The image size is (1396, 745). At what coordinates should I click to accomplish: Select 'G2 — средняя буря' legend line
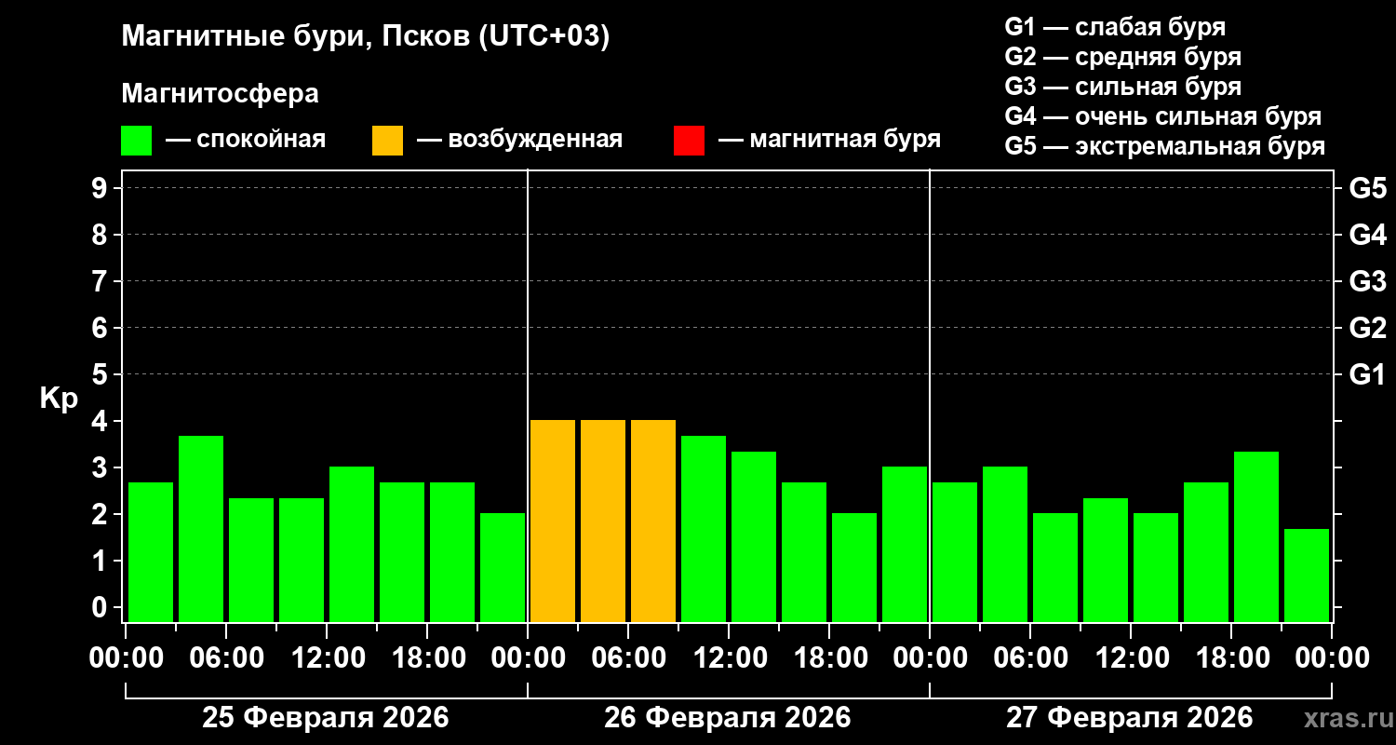tap(1123, 57)
